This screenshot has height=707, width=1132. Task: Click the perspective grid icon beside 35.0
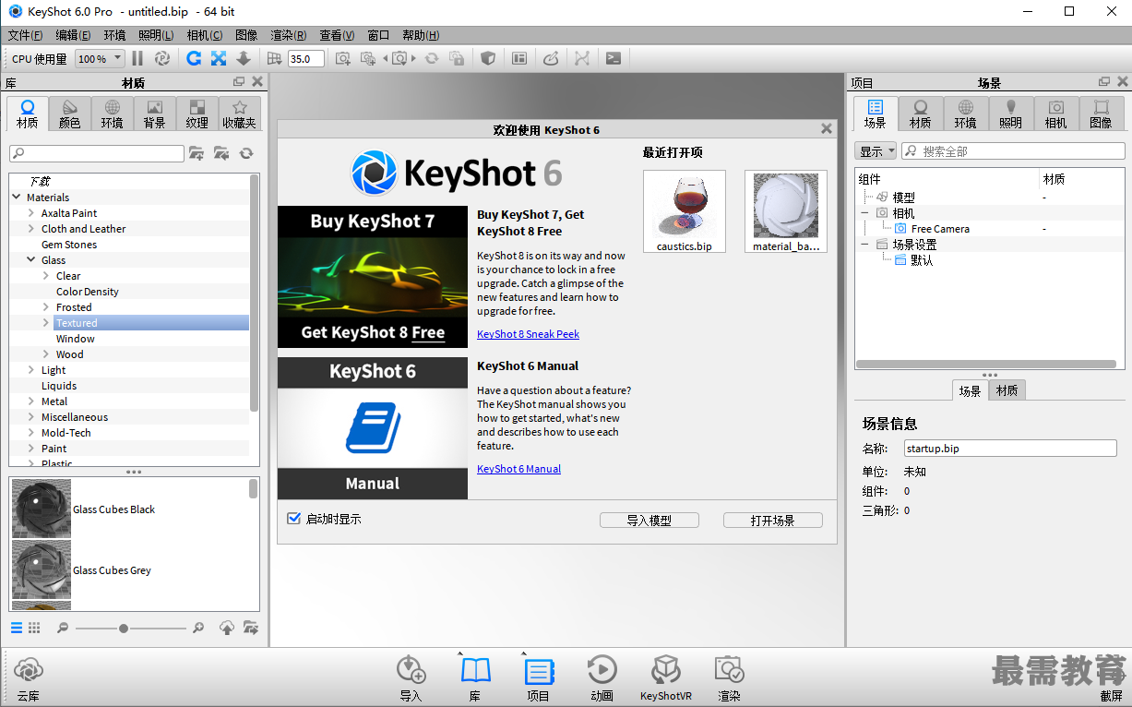coord(274,58)
